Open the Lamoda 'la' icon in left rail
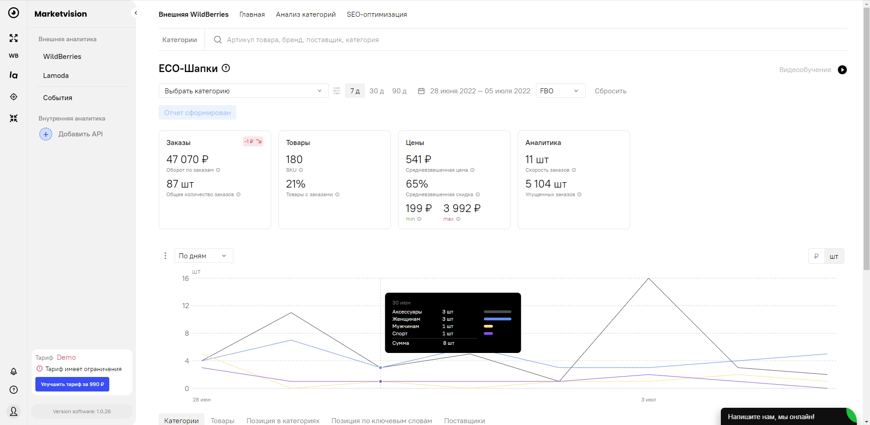Viewport: 870px width, 425px height. pyautogui.click(x=14, y=75)
